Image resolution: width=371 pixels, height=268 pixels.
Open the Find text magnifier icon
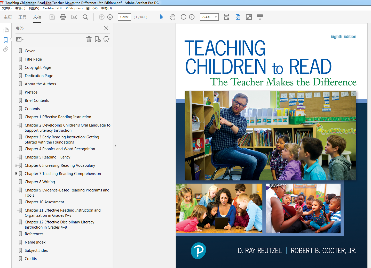pos(85,17)
